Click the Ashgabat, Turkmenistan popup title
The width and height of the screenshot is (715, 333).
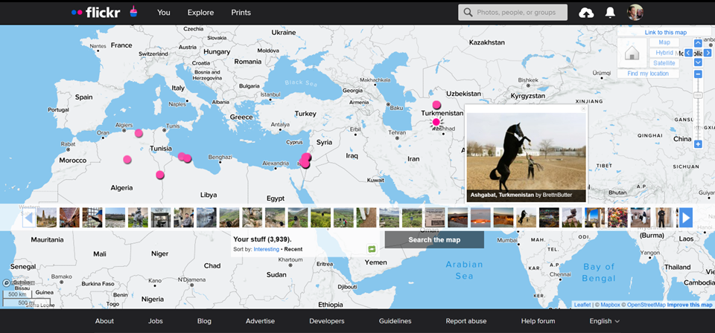(502, 195)
